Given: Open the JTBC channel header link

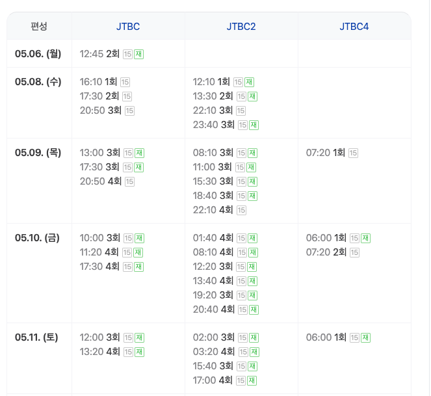Looking at the screenshot, I should click(x=128, y=27).
